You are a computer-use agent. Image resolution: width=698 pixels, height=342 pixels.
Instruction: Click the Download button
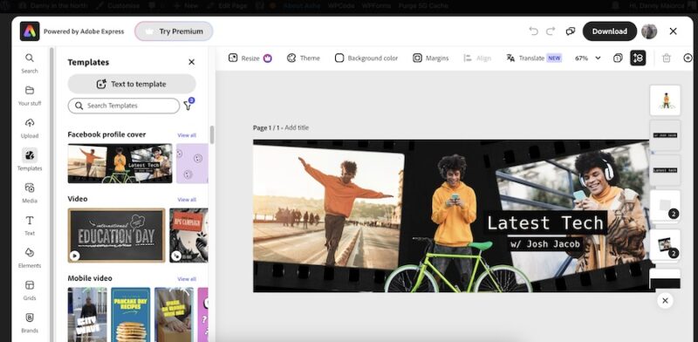click(x=609, y=31)
